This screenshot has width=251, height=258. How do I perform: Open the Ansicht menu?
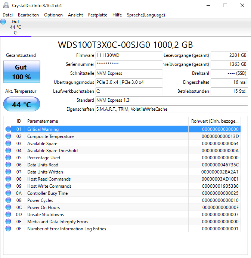[75, 15]
